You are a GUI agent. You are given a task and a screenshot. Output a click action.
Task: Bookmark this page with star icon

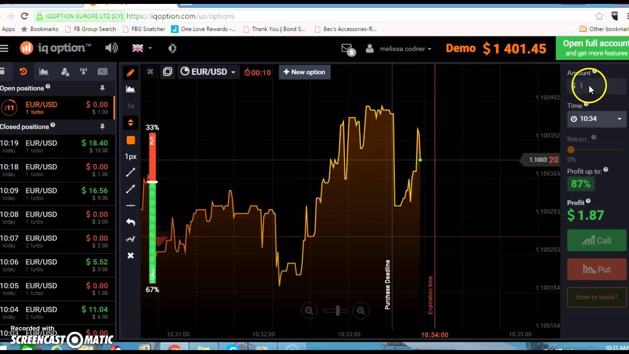[599, 16]
